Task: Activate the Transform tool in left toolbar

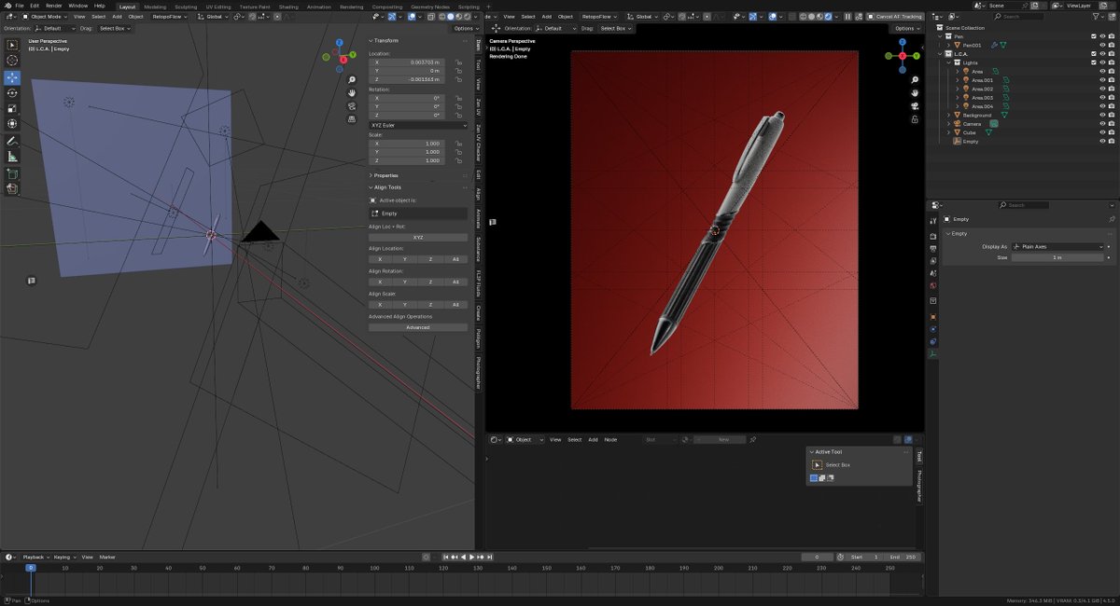Action: (12, 124)
